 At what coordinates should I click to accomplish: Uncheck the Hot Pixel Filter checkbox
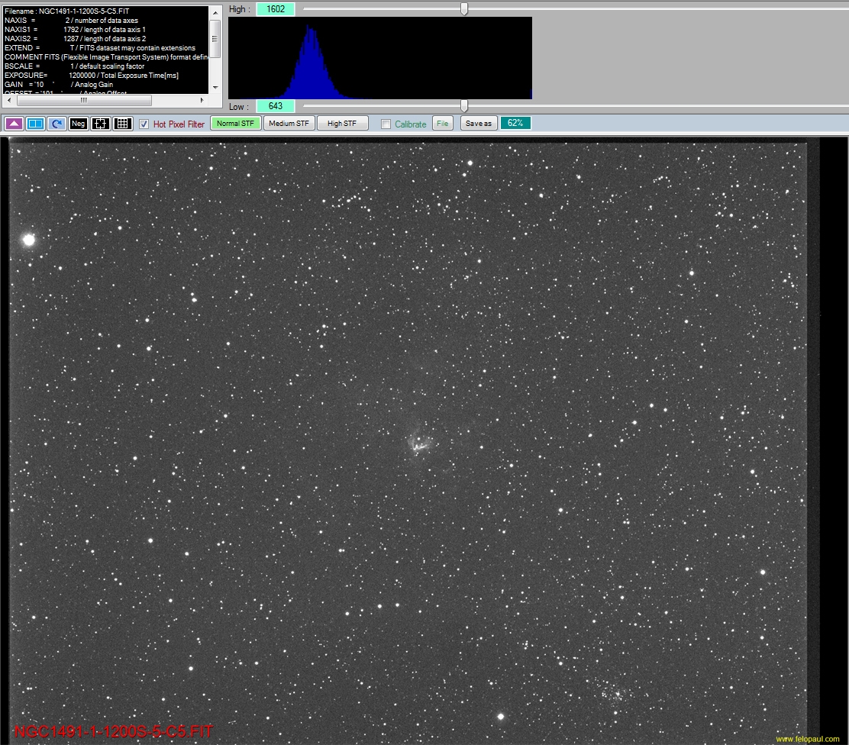pos(144,124)
